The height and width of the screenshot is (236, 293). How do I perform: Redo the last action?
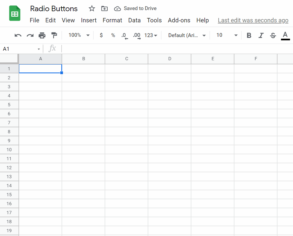[x=30, y=35]
